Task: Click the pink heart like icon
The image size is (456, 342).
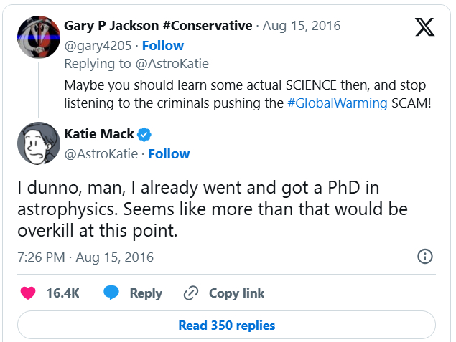Action: pos(28,293)
